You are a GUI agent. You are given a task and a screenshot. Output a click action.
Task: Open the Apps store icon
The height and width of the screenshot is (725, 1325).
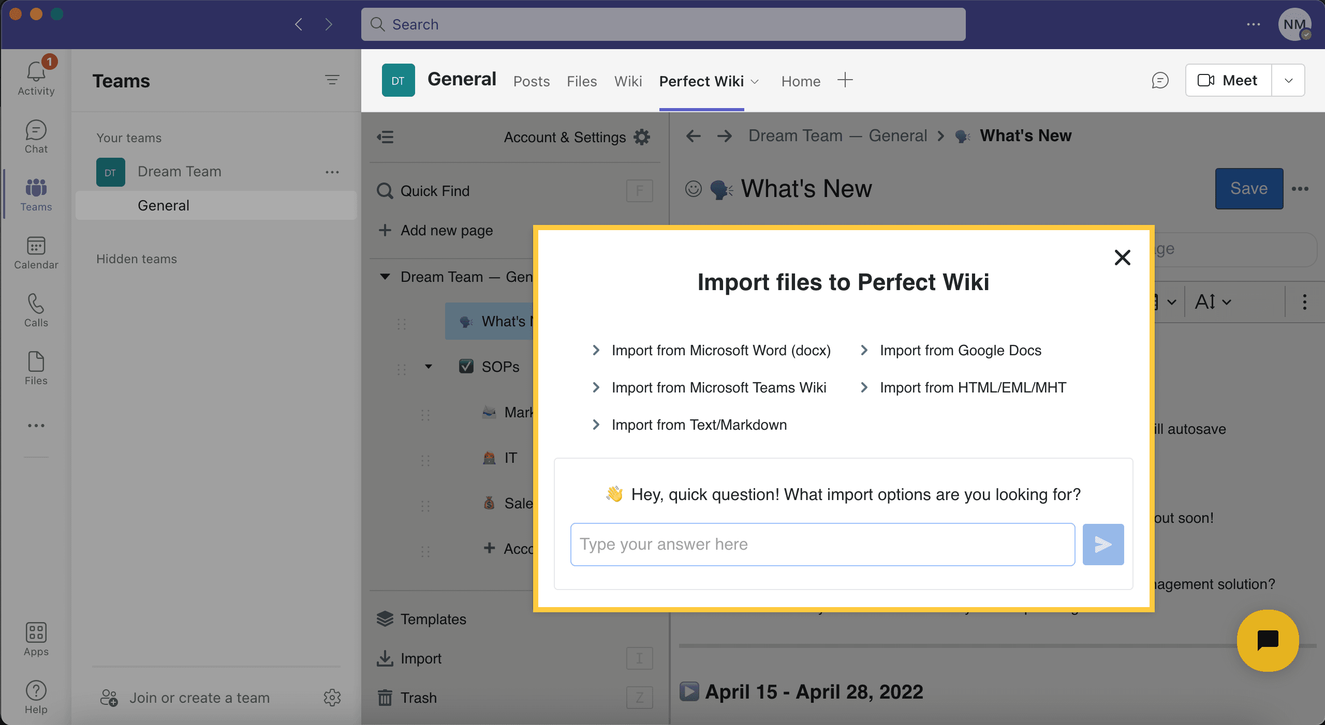36,639
